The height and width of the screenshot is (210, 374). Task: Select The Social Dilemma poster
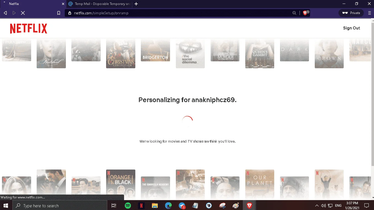coord(190,53)
